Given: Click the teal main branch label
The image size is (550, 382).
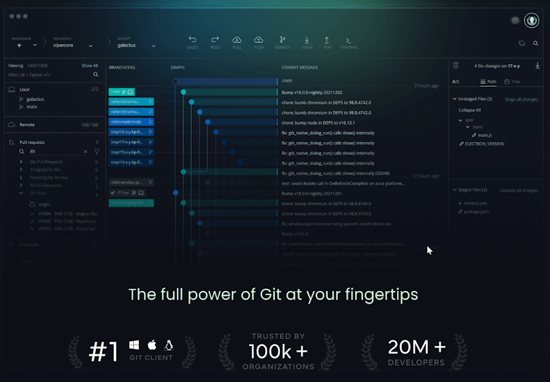Looking at the screenshot, I should coord(122,92).
